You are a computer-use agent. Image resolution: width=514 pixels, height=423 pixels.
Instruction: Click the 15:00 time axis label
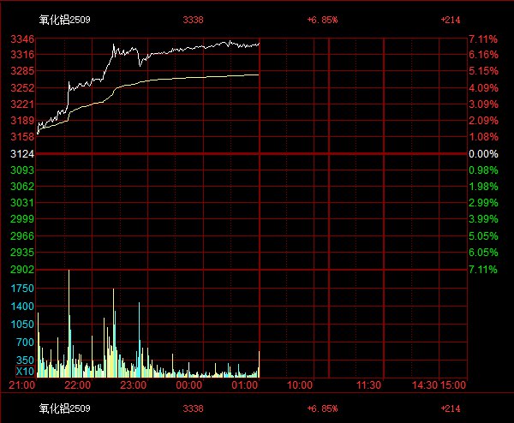click(453, 385)
